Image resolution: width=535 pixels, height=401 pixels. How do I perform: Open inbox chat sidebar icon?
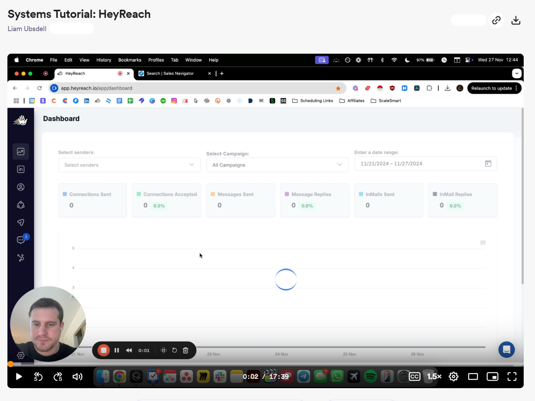21,240
